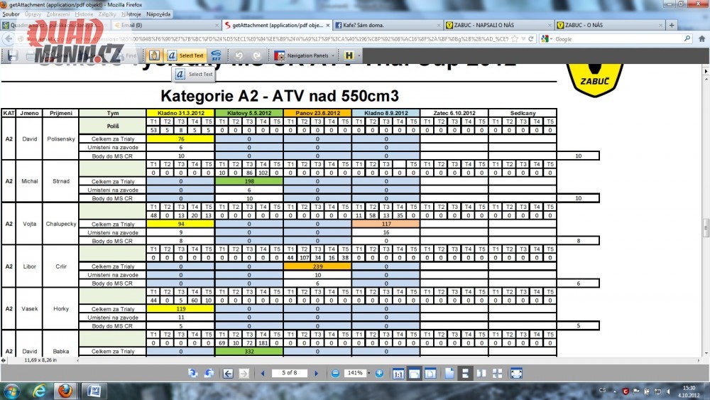710x400 pixels.
Task: Close the getAttachment PDF tab
Action: tap(328, 26)
